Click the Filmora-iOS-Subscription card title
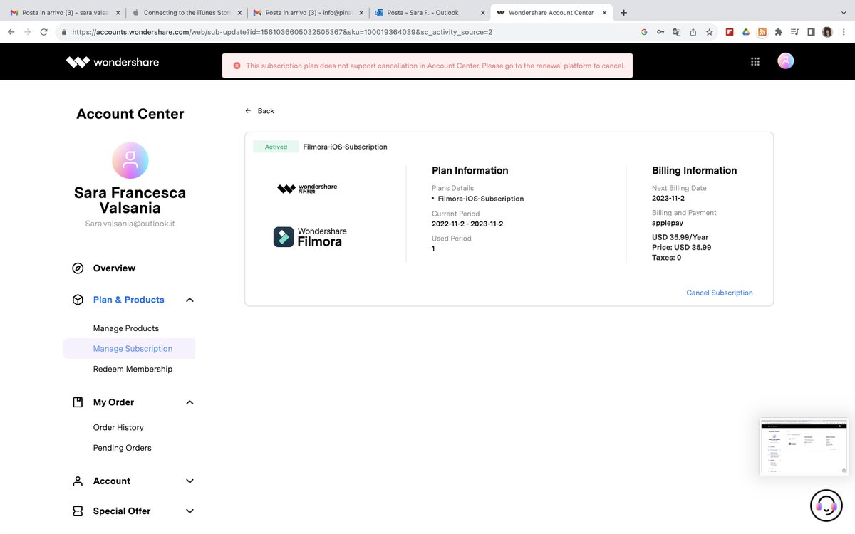The width and height of the screenshot is (855, 534). point(346,147)
